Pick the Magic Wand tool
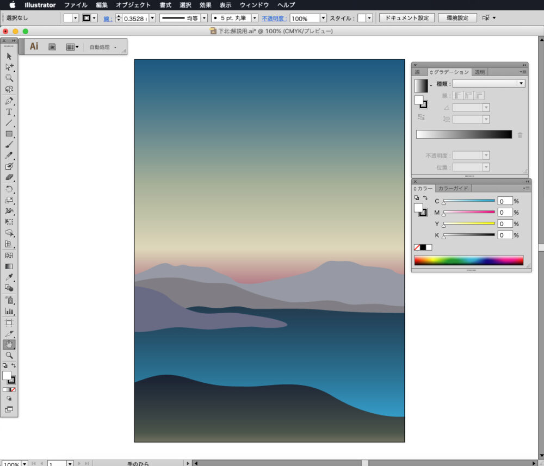The image size is (544, 466). (x=9, y=78)
